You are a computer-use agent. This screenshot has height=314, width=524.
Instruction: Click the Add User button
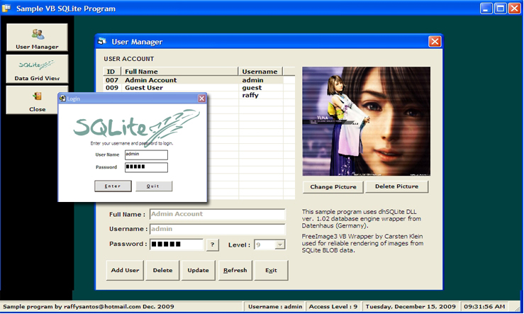click(x=125, y=270)
